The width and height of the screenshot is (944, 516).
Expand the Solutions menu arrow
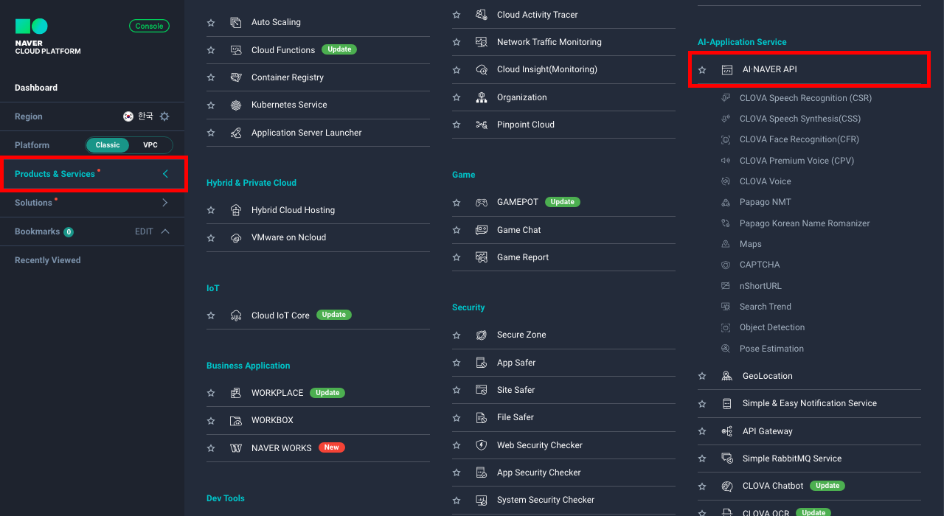165,203
